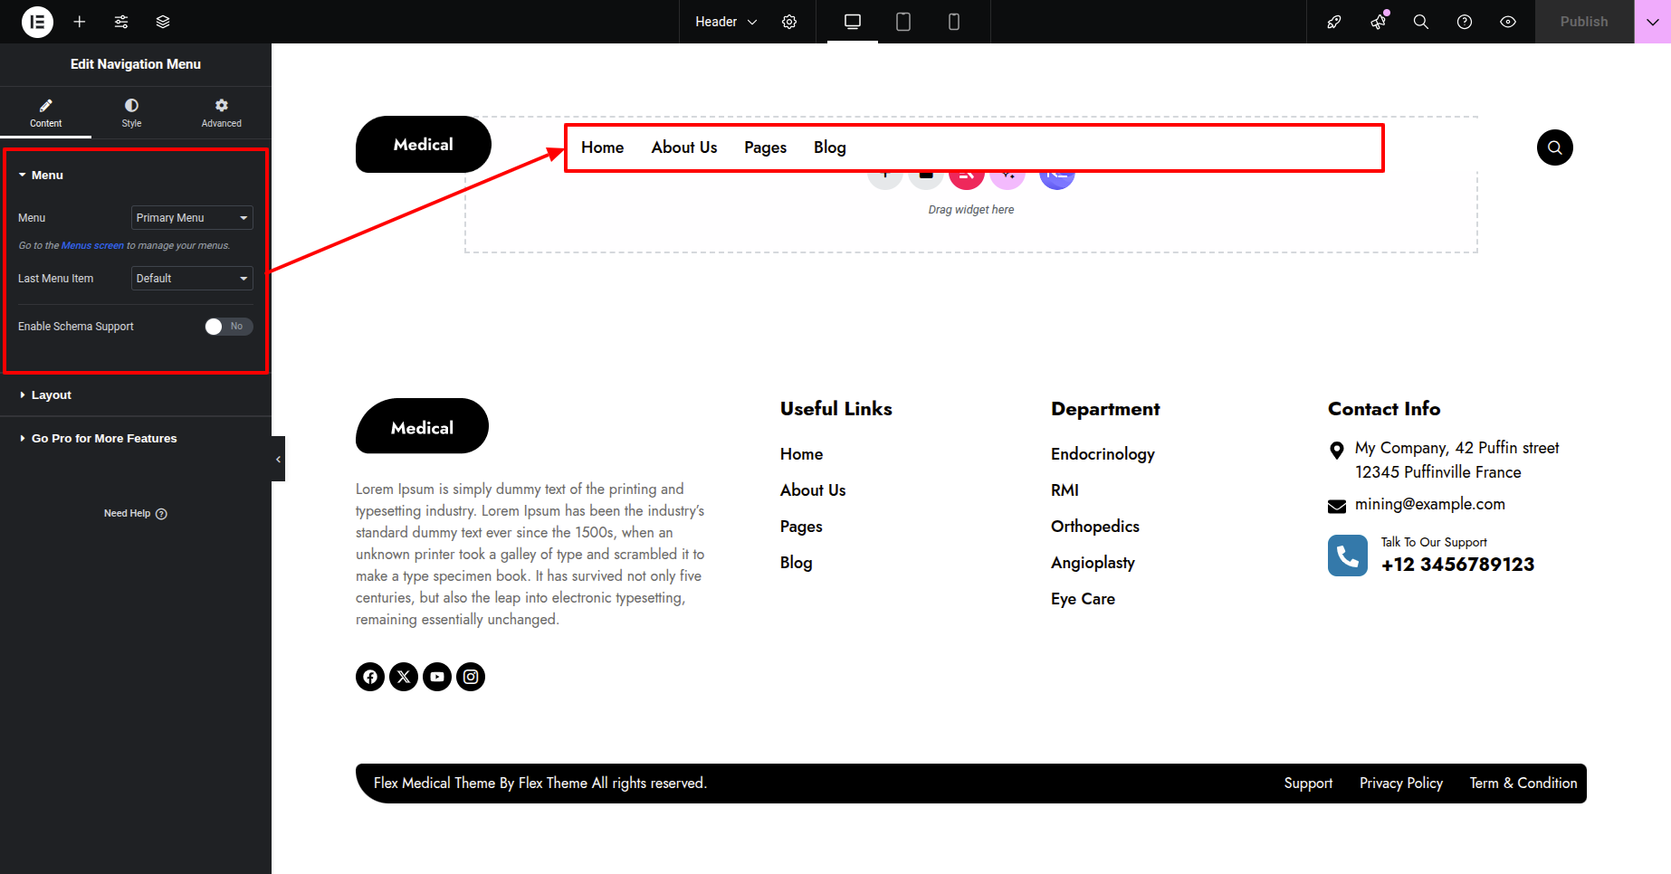Click the Useful Links heading

(836, 409)
